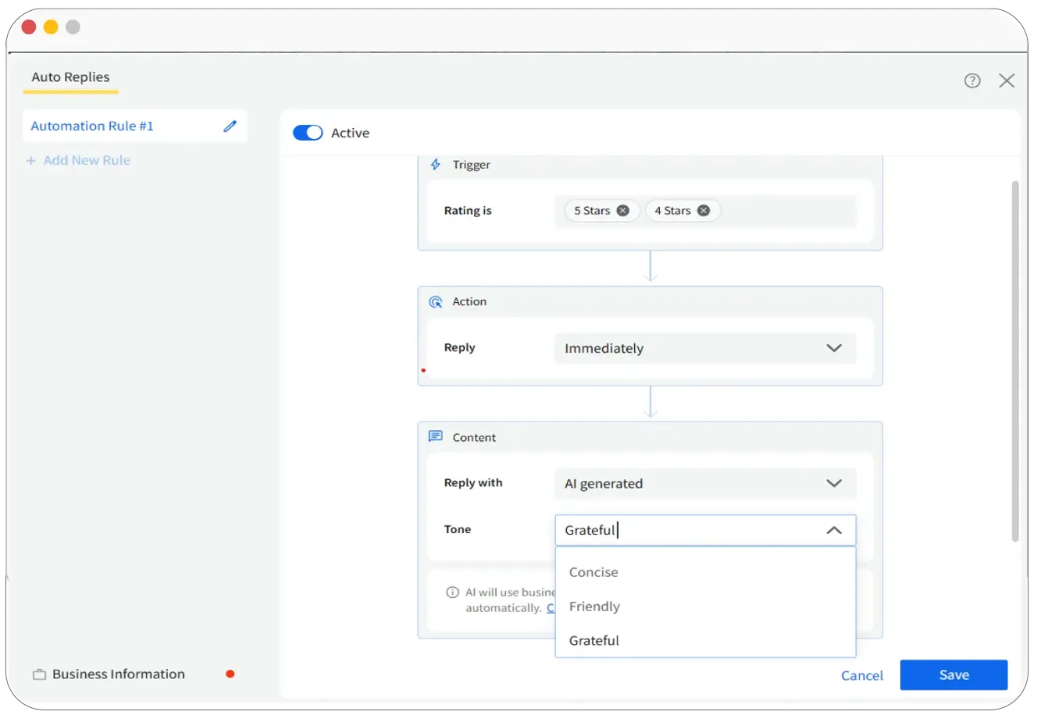Click the briefcase Business Information icon
Screen dimensions: 1041x715
[39, 674]
